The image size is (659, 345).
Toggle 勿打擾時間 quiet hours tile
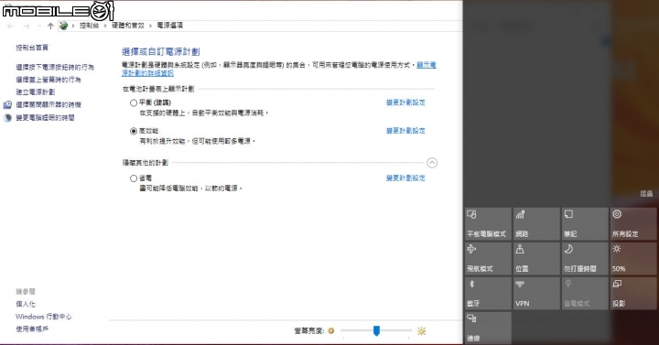(x=585, y=259)
